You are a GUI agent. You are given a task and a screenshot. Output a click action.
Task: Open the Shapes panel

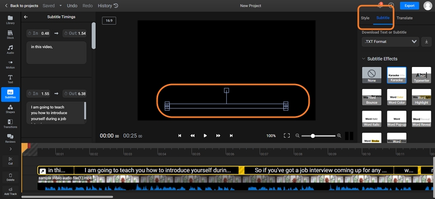click(x=10, y=109)
